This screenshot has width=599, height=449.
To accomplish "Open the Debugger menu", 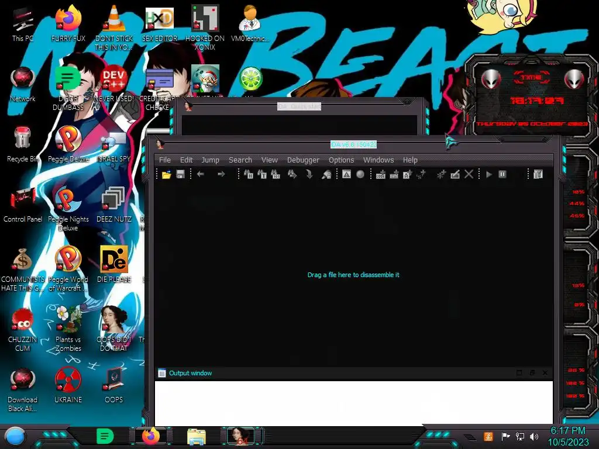I will coord(303,160).
